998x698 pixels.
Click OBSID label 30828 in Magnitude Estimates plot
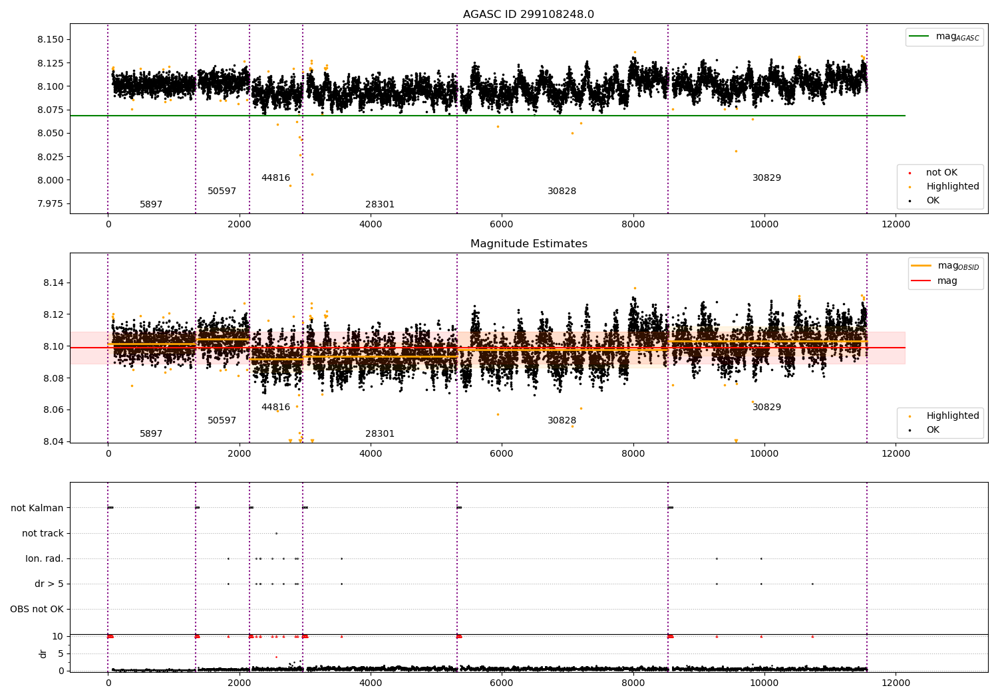pos(562,421)
